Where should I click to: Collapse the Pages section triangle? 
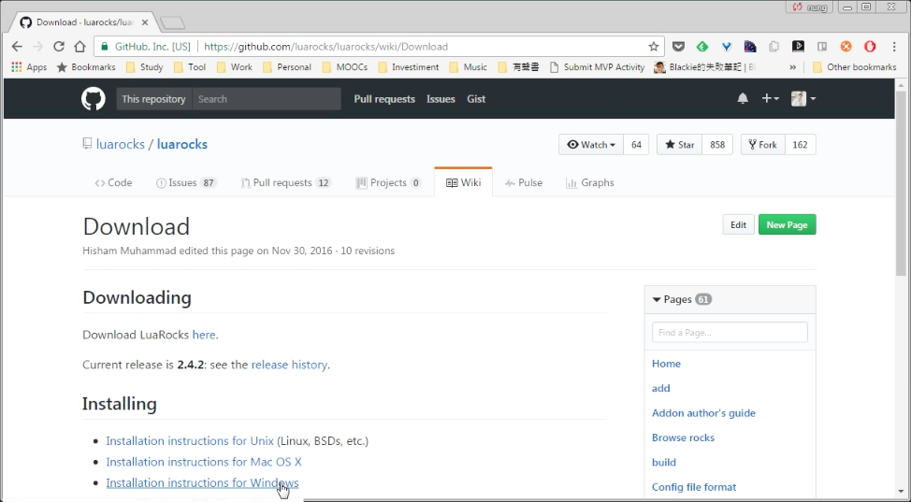click(657, 300)
